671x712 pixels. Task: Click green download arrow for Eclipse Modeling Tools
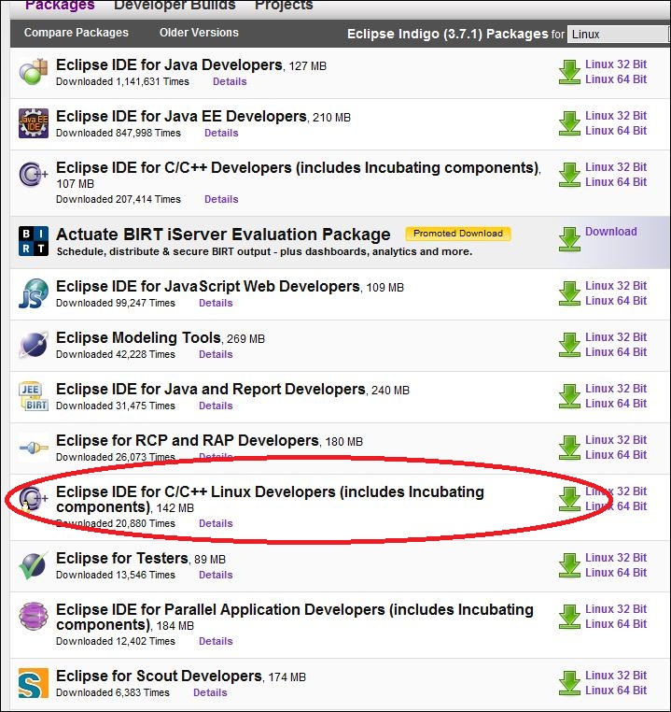pos(569,344)
